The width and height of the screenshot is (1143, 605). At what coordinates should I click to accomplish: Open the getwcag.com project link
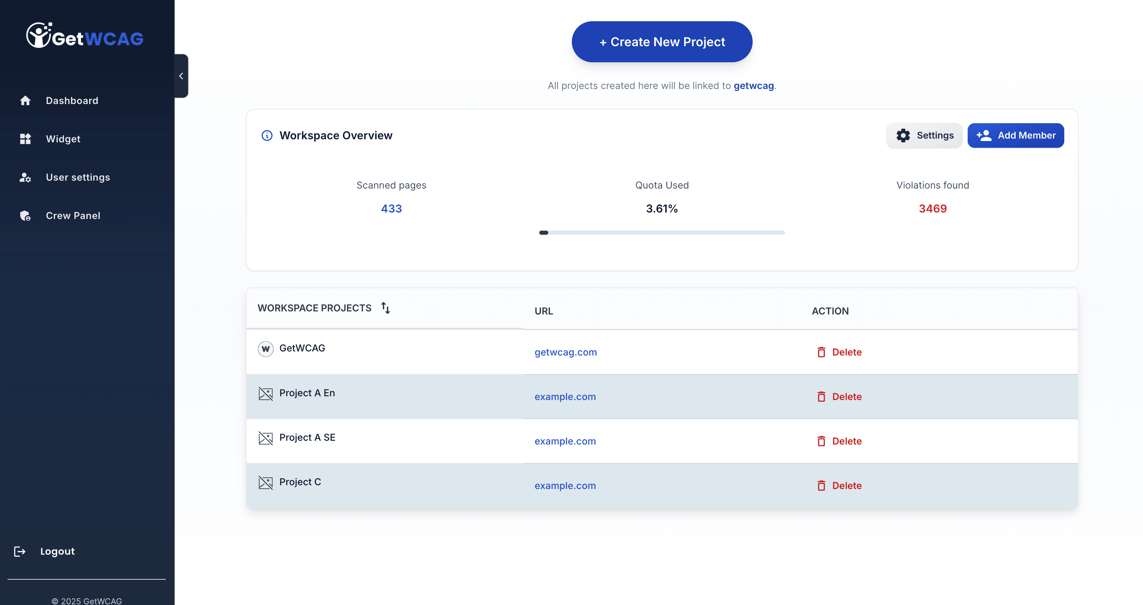[565, 352]
